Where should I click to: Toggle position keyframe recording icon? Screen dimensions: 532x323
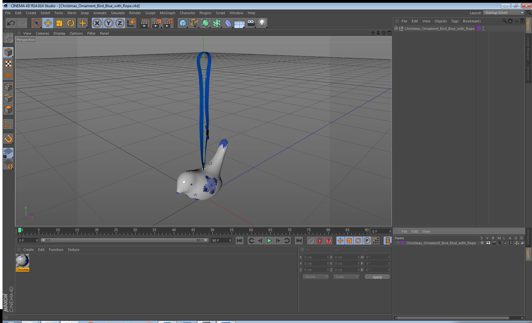340,241
